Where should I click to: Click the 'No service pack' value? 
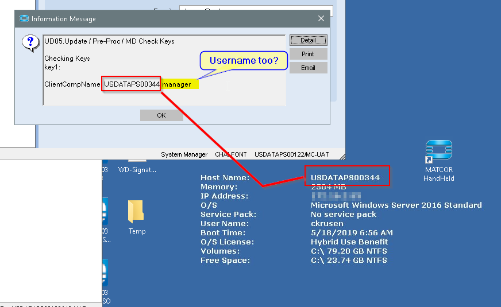tap(344, 215)
